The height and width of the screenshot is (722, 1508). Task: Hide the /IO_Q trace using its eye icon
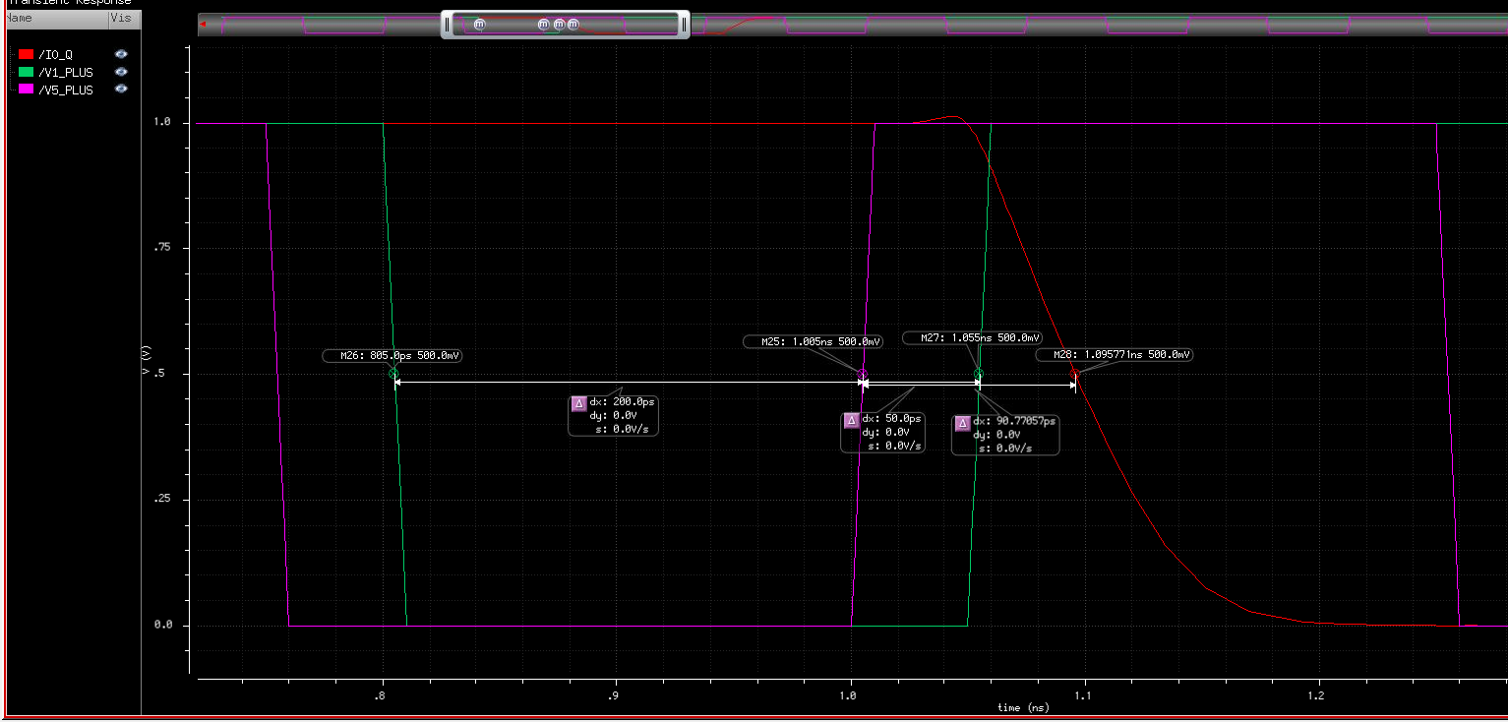tap(121, 54)
